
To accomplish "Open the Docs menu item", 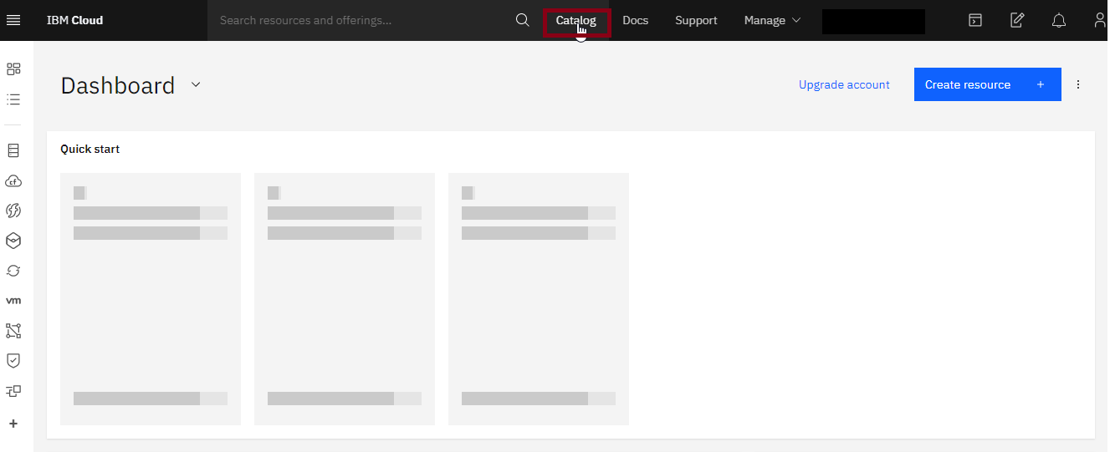I will point(636,20).
